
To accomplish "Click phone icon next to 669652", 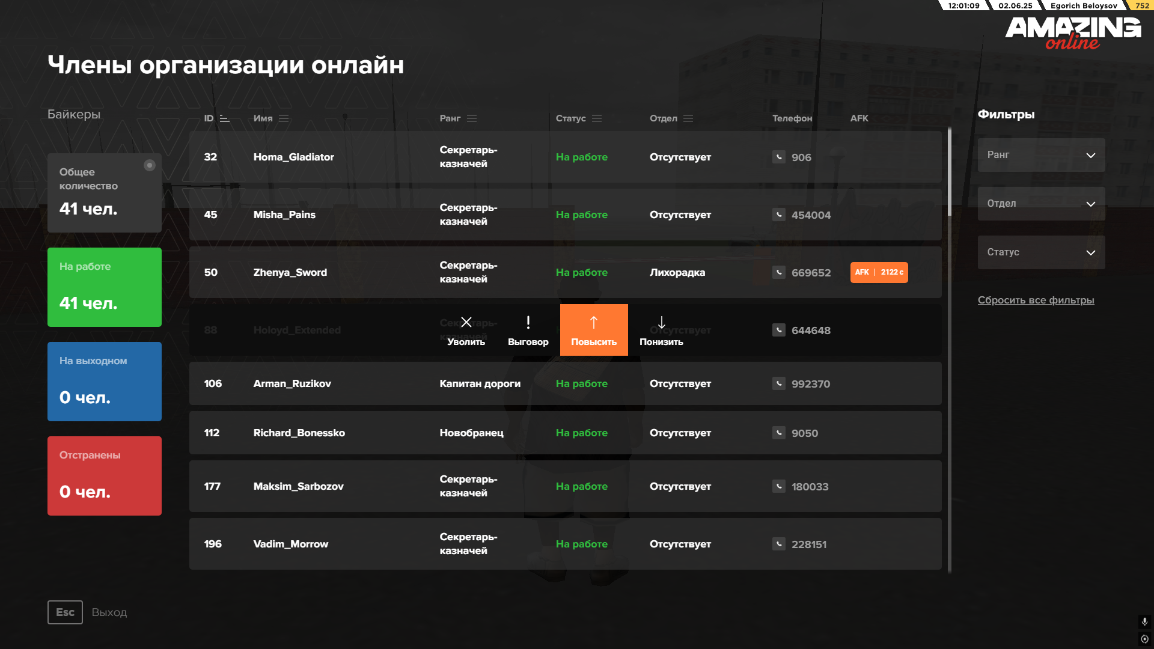I will (x=779, y=272).
